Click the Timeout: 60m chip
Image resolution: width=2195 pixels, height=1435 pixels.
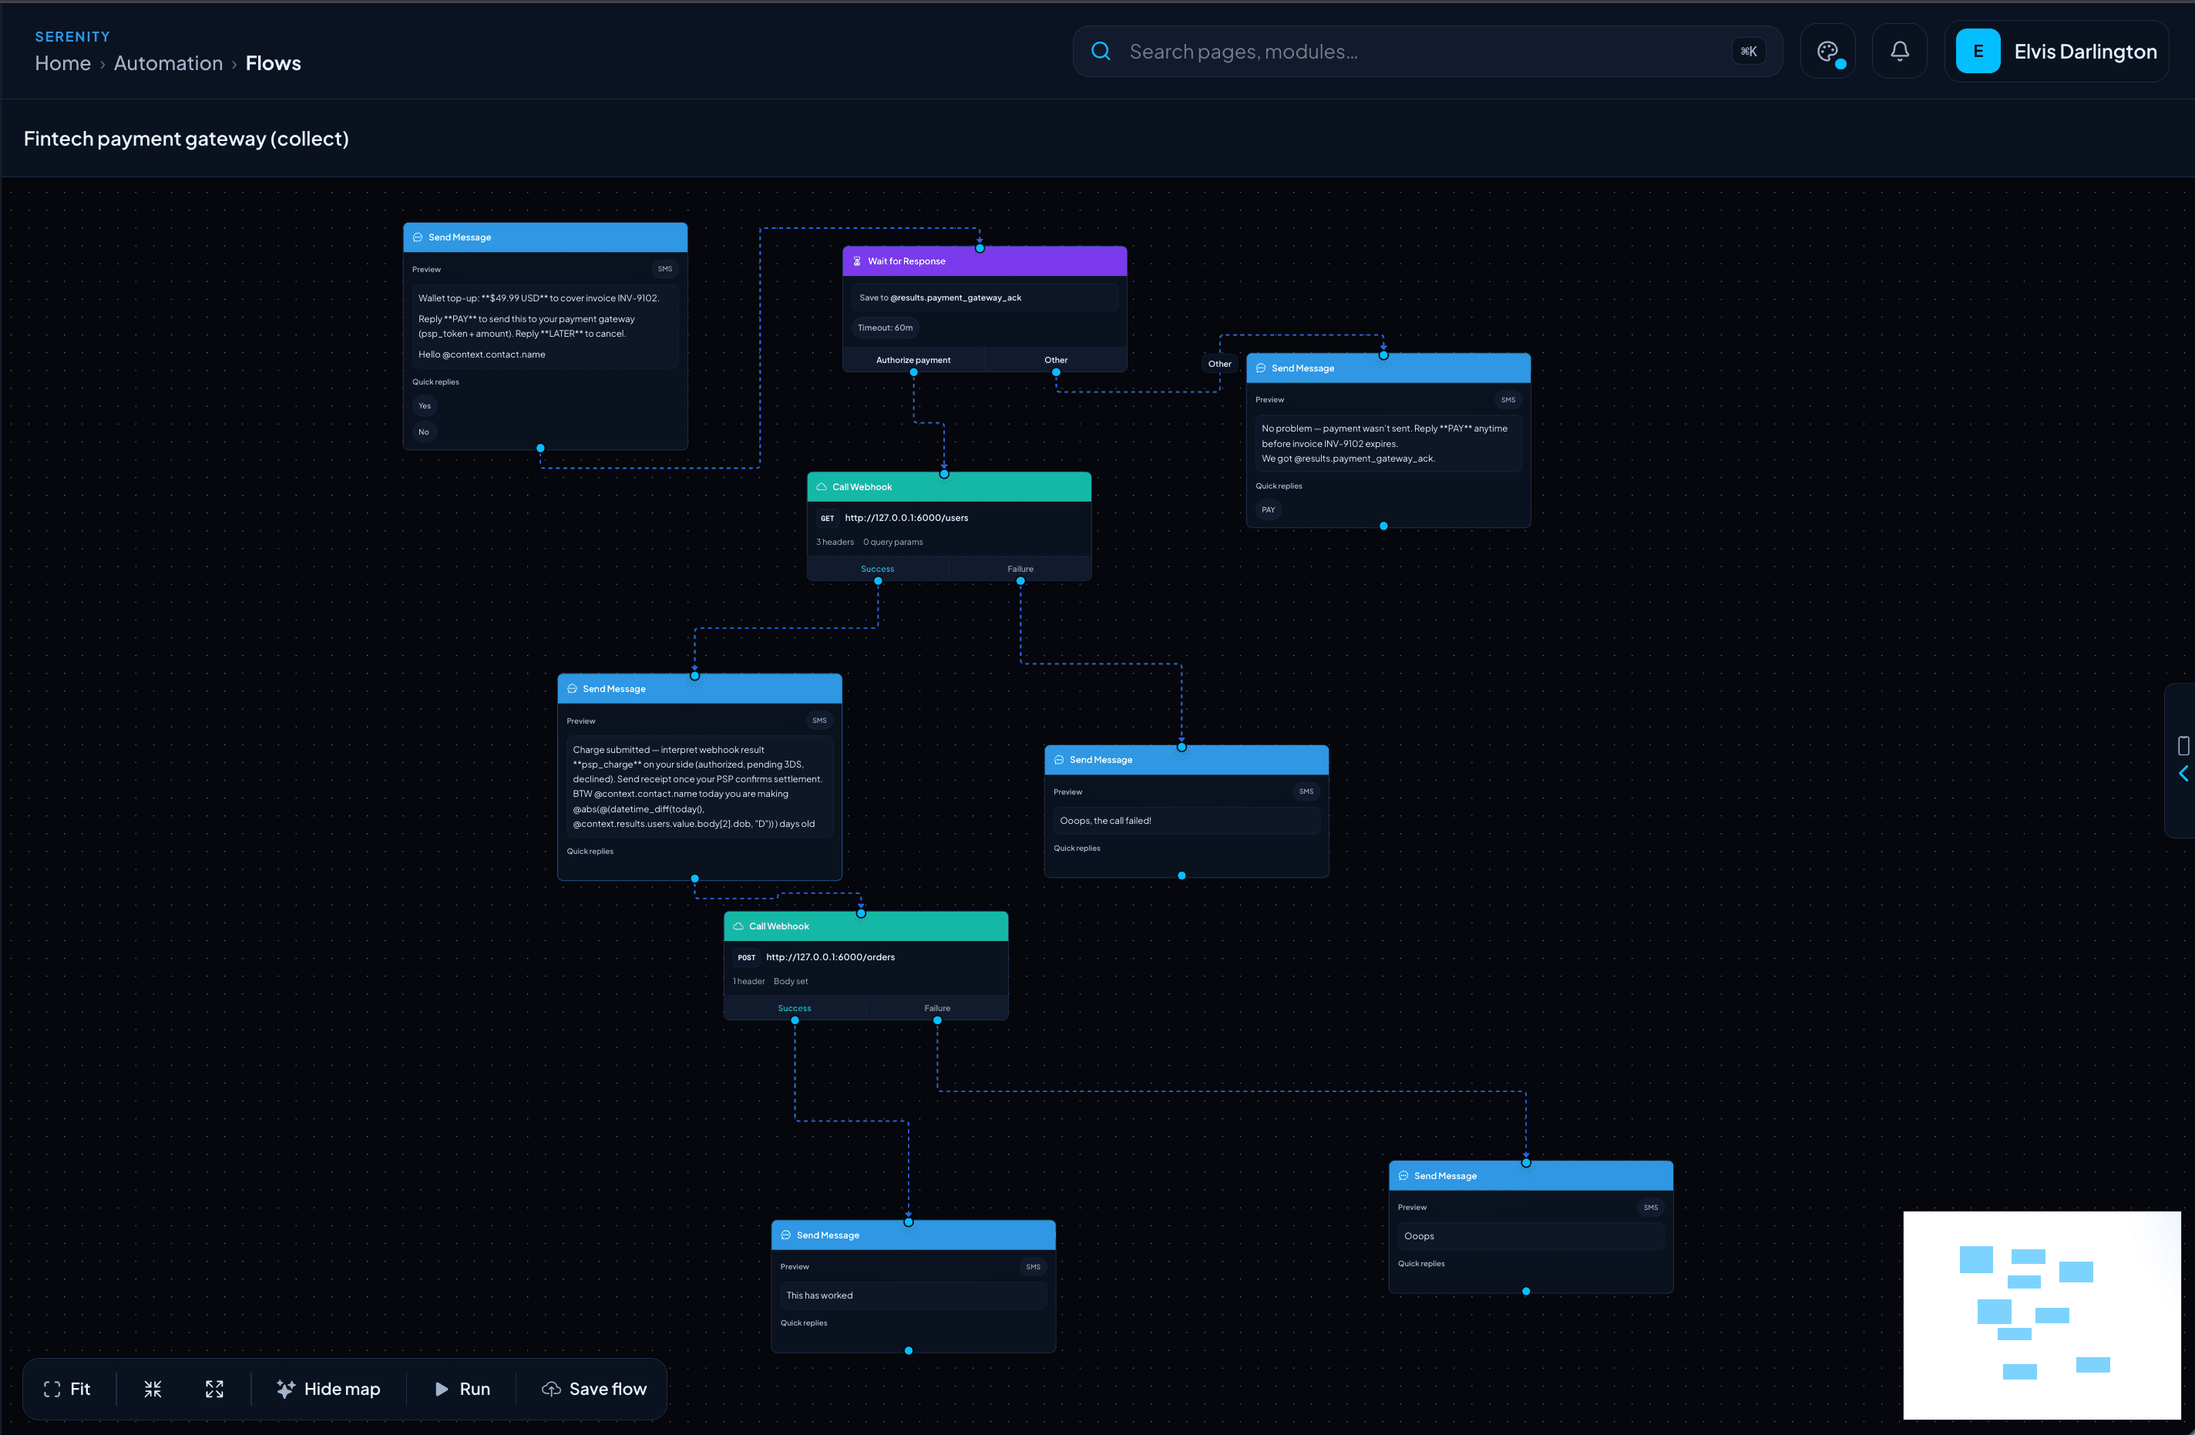[x=885, y=328]
